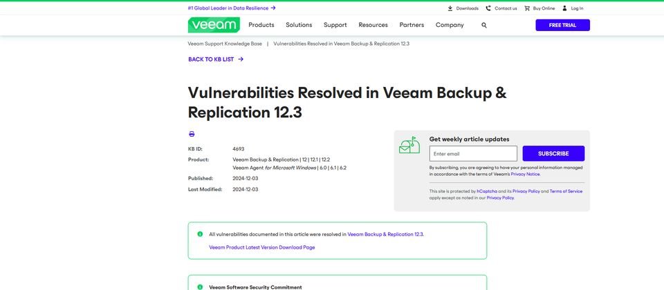Image resolution: width=664 pixels, height=290 pixels.
Task: Click the Downloads arrow icon
Action: coord(450,8)
